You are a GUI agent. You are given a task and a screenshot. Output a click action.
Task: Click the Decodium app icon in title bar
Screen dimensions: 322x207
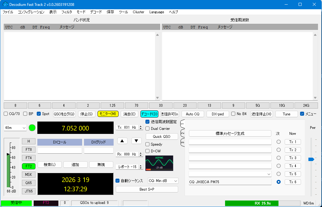tap(5, 4)
